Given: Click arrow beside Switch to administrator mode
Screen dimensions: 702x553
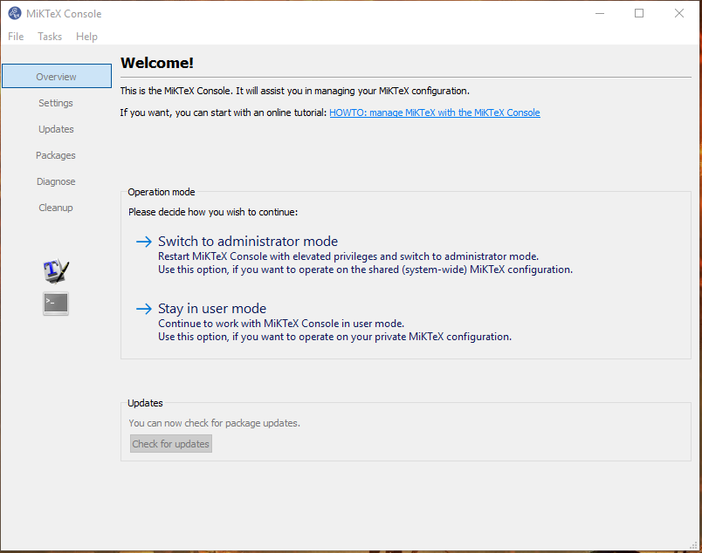Looking at the screenshot, I should pyautogui.click(x=144, y=242).
